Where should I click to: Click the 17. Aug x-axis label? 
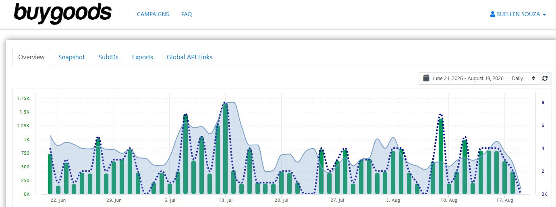point(504,200)
